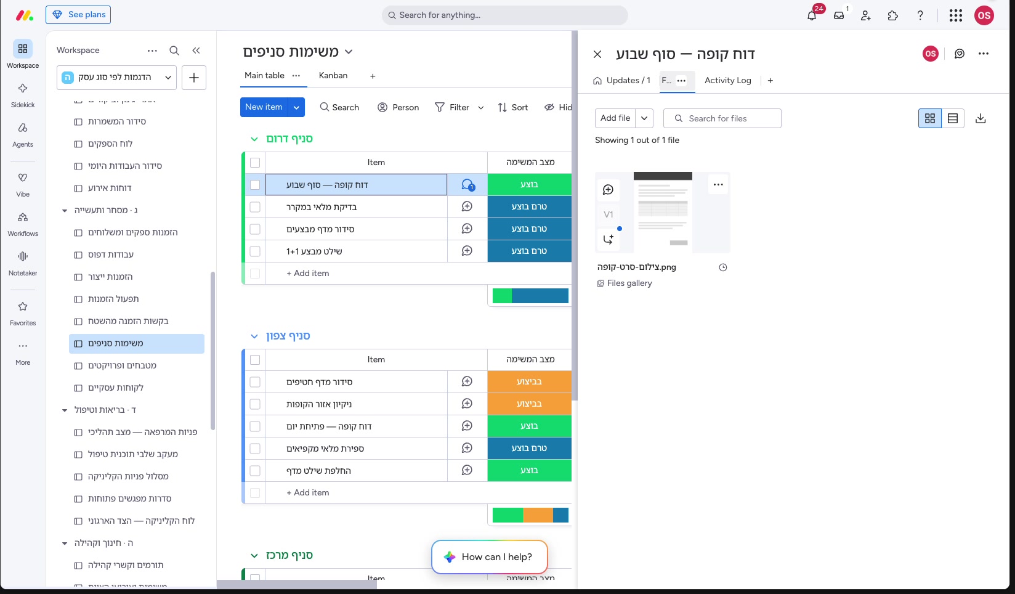Tick the checkbox for ניקיון אזור הקופות
This screenshot has width=1015, height=594.
[x=255, y=404]
